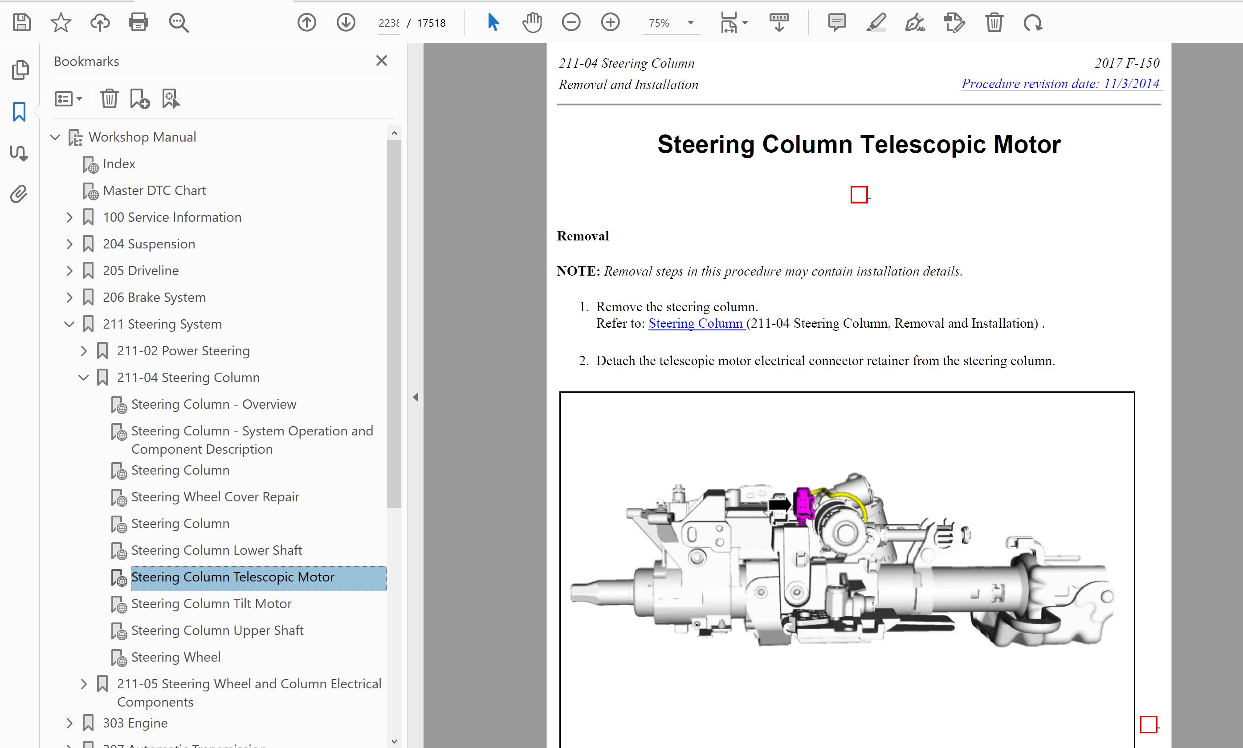Select the Highlight text tool
1243x748 pixels.
click(x=876, y=23)
